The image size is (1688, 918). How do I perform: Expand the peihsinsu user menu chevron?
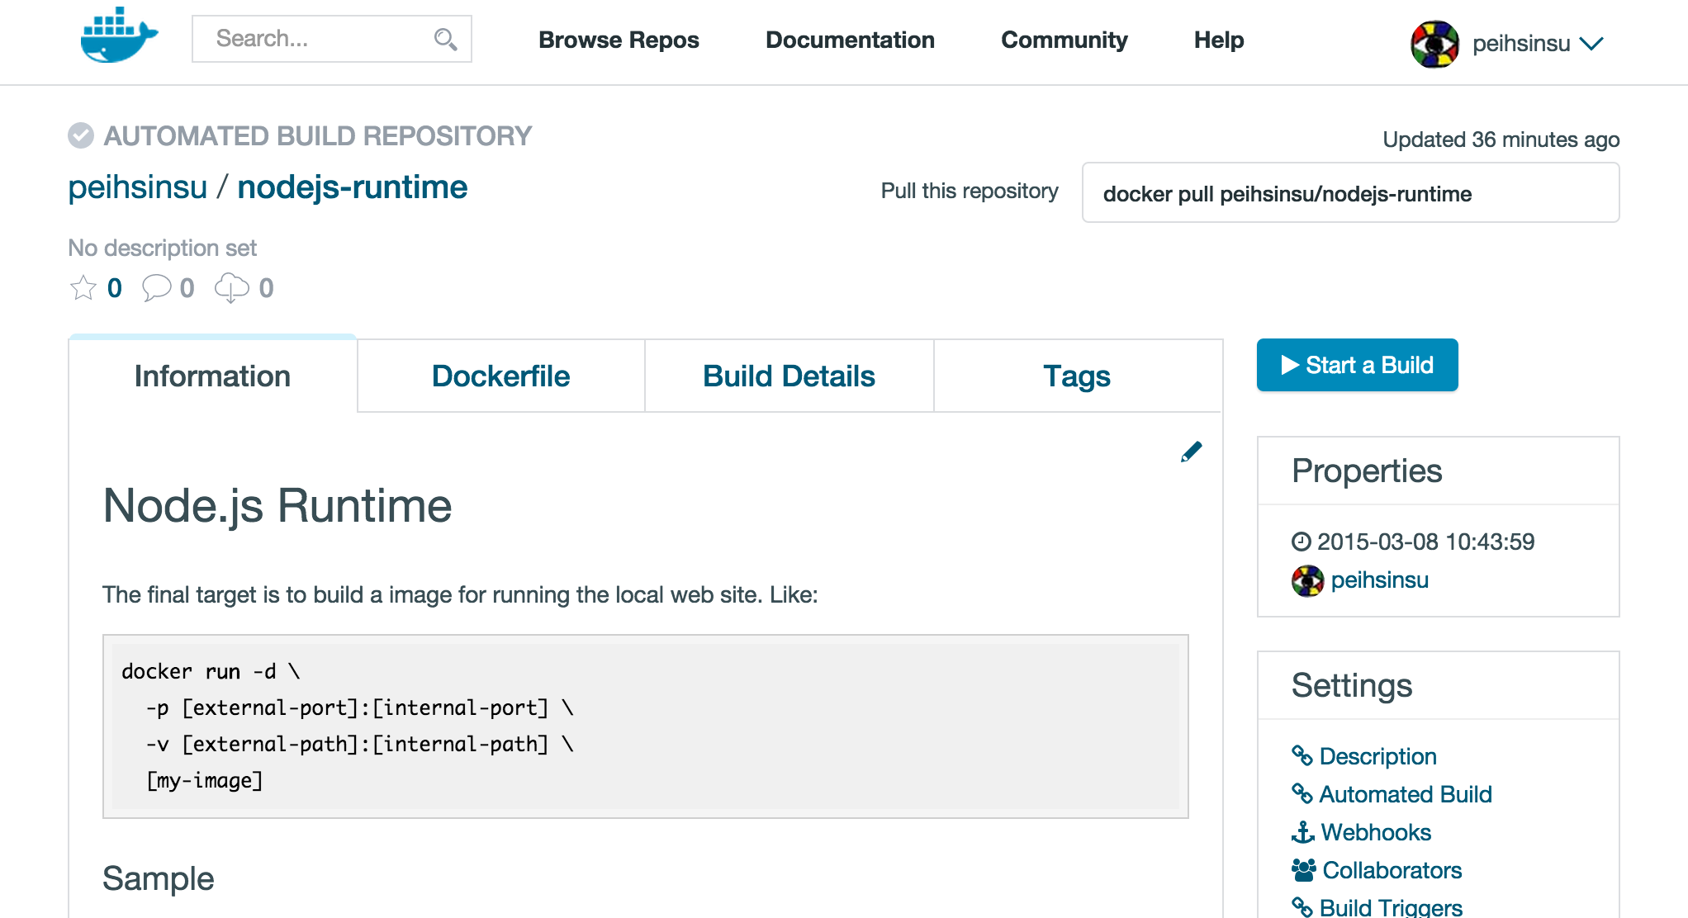point(1591,44)
